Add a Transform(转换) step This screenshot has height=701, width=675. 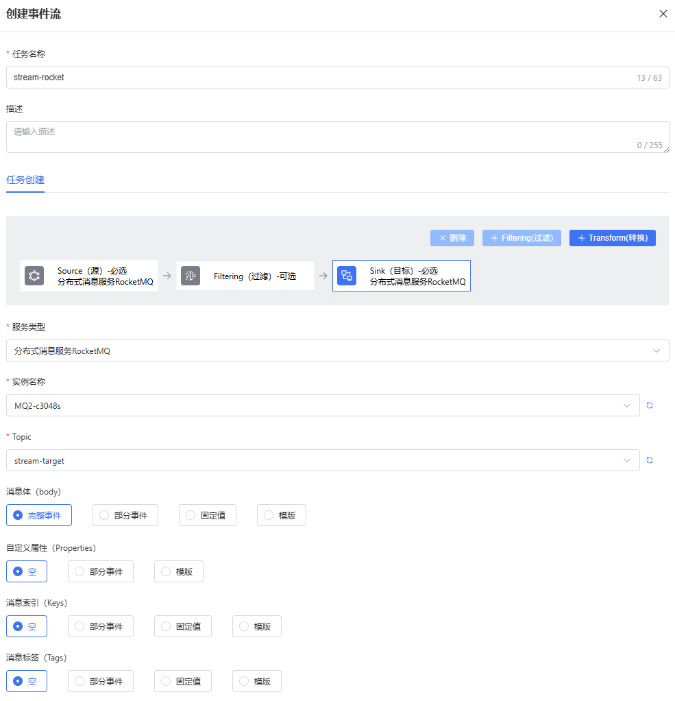[612, 238]
